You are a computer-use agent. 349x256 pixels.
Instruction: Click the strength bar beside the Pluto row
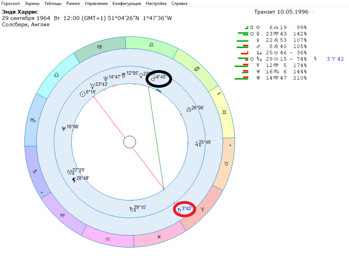[x=241, y=78]
